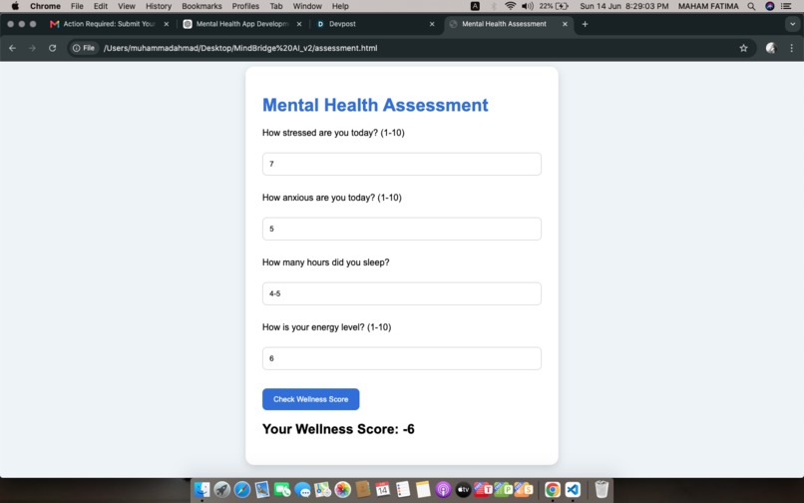Image resolution: width=804 pixels, height=503 pixels.
Task: Open the Help menu
Action: point(340,6)
